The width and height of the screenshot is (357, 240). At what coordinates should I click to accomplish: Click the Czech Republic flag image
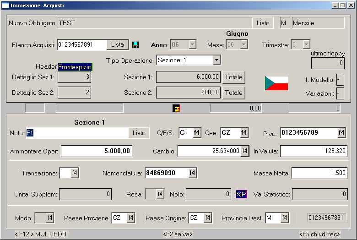276,83
